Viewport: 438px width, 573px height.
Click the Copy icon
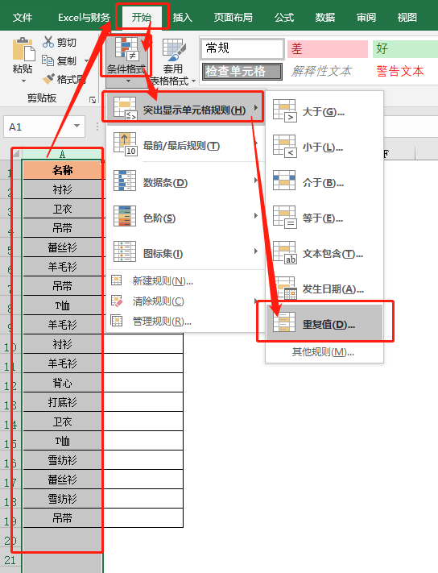point(48,60)
